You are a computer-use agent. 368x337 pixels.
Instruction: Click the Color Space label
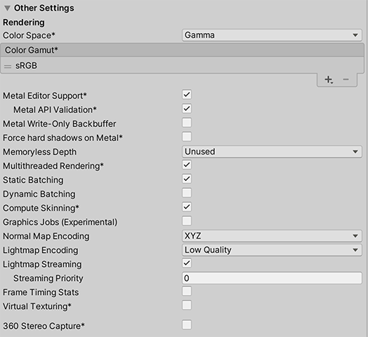[29, 35]
